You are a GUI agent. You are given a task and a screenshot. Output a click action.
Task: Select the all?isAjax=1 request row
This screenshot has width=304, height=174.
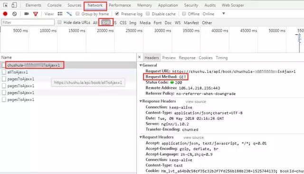(x=68, y=72)
